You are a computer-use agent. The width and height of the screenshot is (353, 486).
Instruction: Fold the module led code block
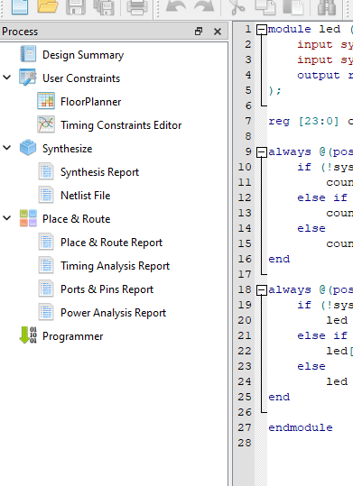pos(262,30)
